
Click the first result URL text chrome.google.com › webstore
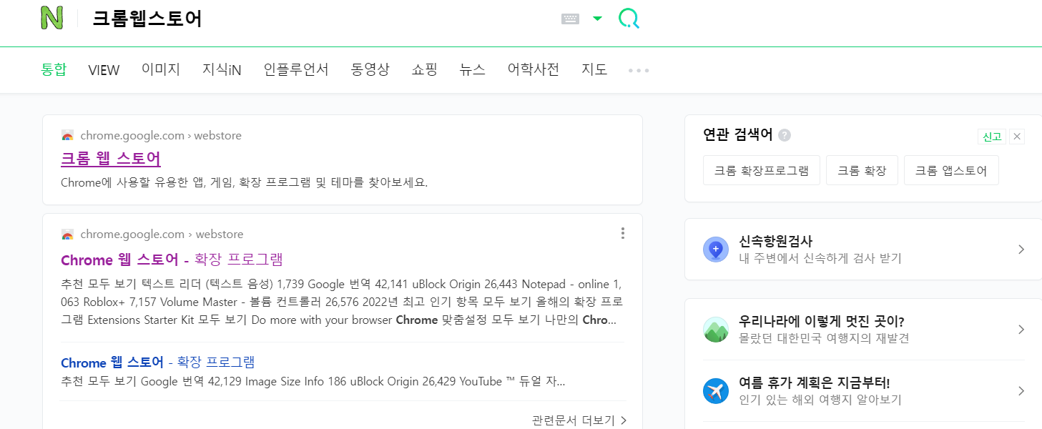161,136
